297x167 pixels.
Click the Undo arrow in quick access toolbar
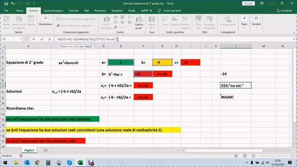coord(13,4)
